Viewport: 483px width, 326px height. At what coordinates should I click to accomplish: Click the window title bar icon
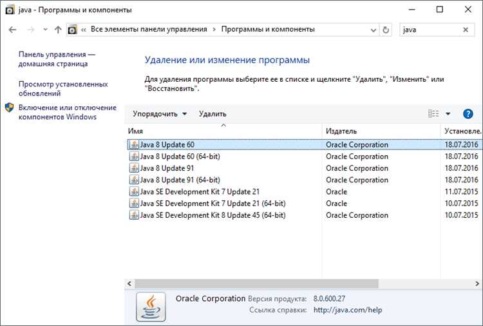pos(10,10)
